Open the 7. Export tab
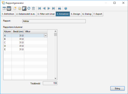This screenshot has height=94, width=128. [98, 14]
